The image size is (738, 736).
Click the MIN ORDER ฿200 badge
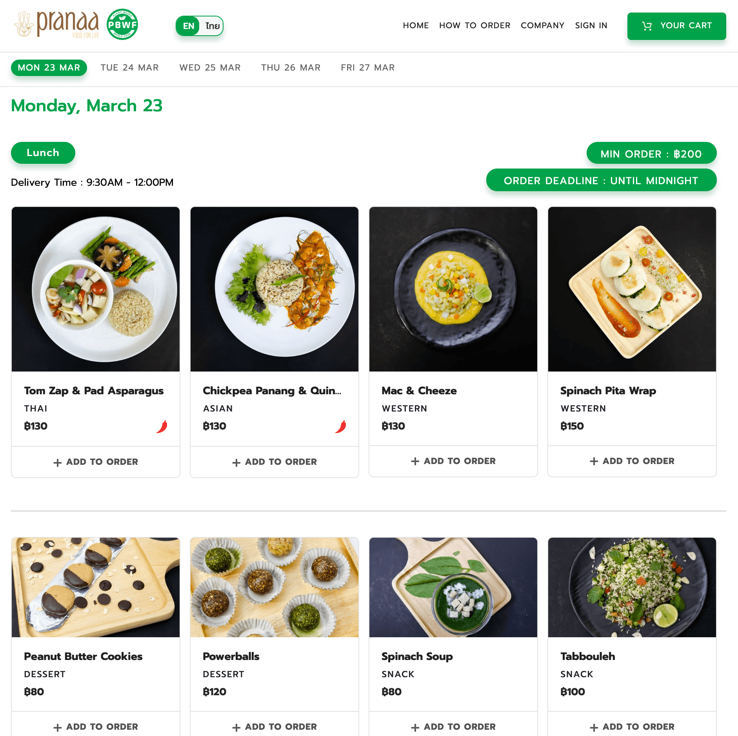pyautogui.click(x=651, y=154)
